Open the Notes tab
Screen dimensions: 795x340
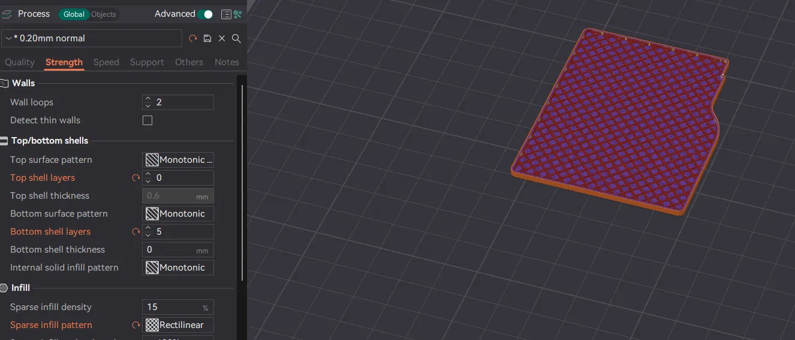tap(227, 62)
